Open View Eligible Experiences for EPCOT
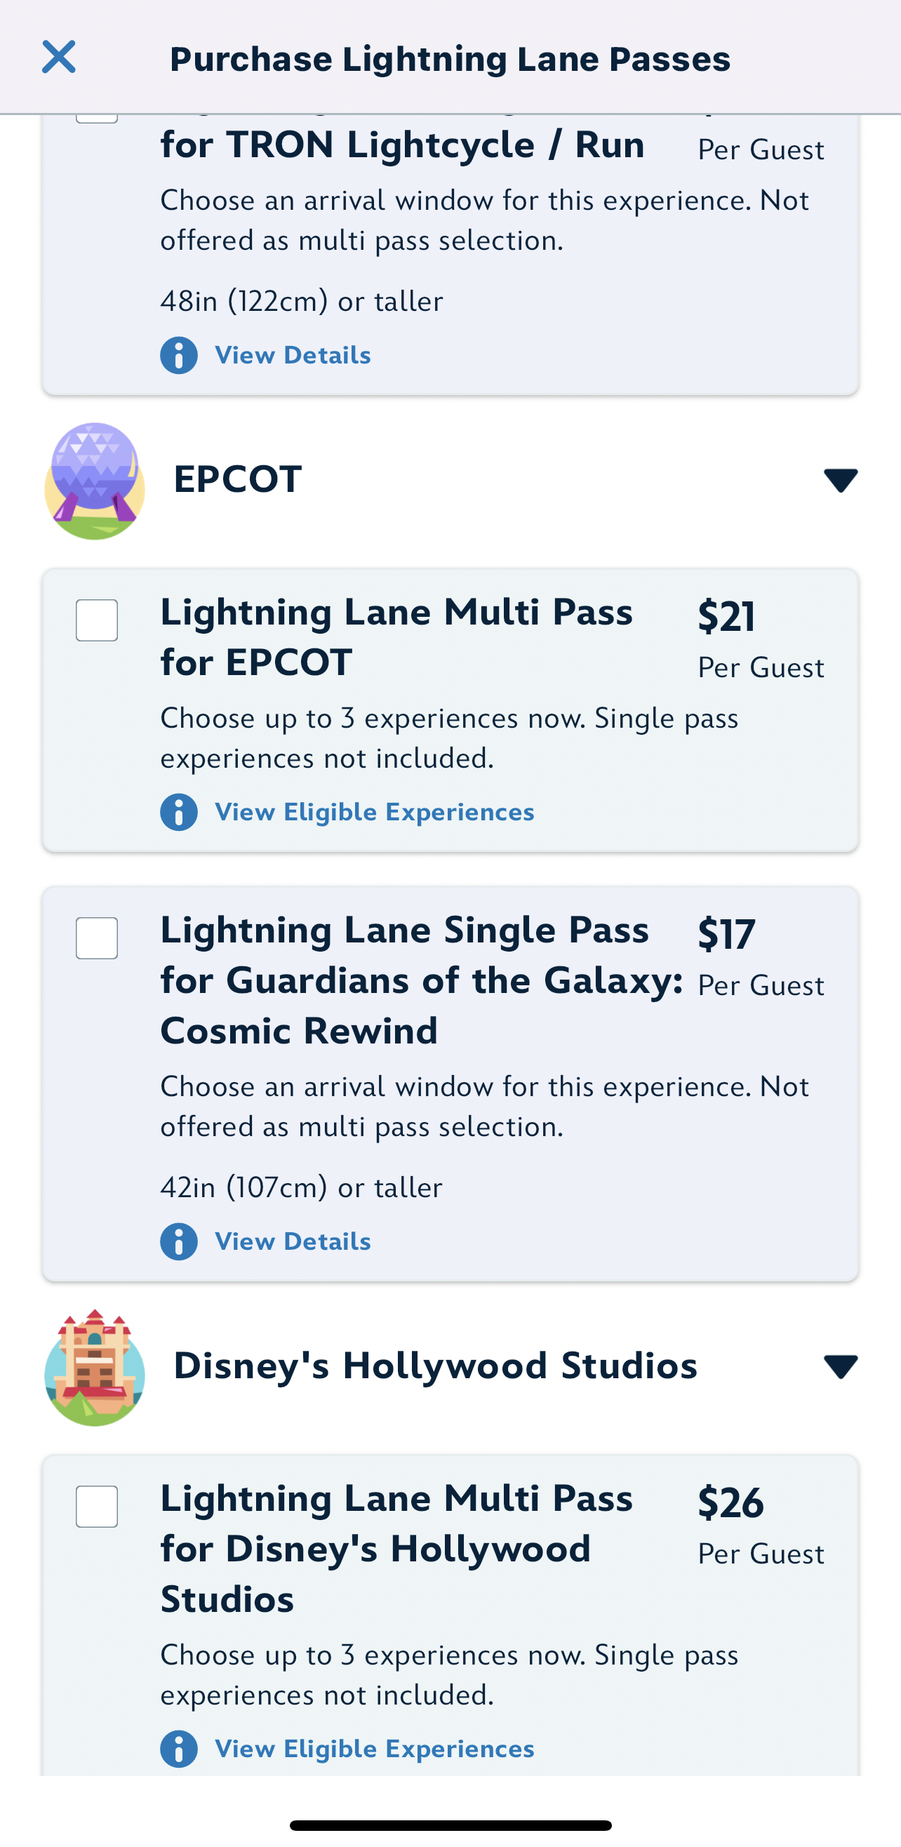The height and width of the screenshot is (1847, 901). (x=374, y=812)
